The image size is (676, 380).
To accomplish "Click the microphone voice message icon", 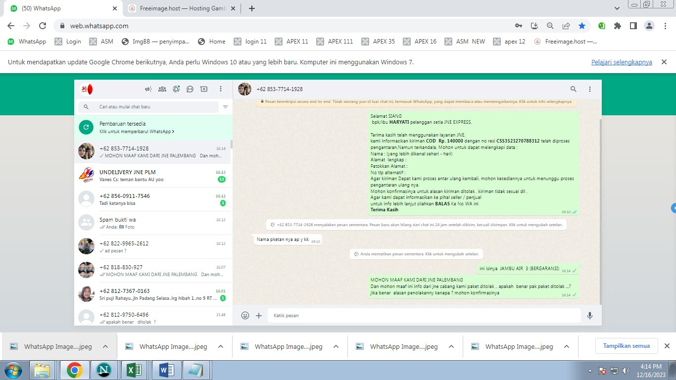I will coord(590,315).
